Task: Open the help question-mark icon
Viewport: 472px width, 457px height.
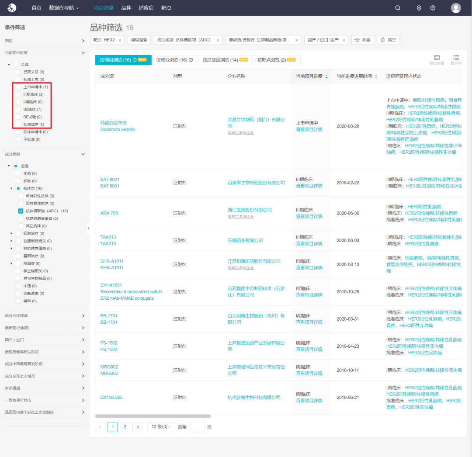Action: point(433,8)
